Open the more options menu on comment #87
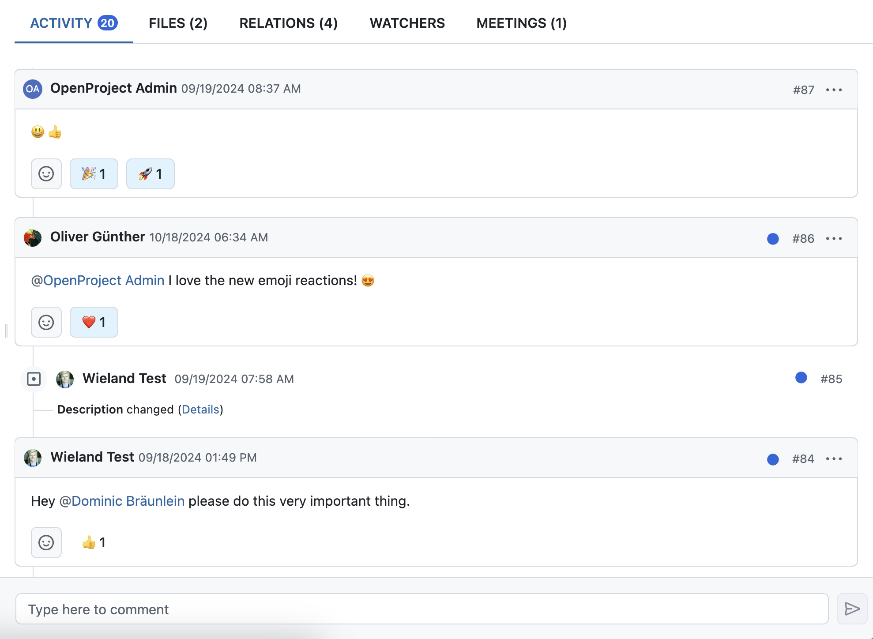Image resolution: width=873 pixels, height=639 pixels. tap(834, 89)
